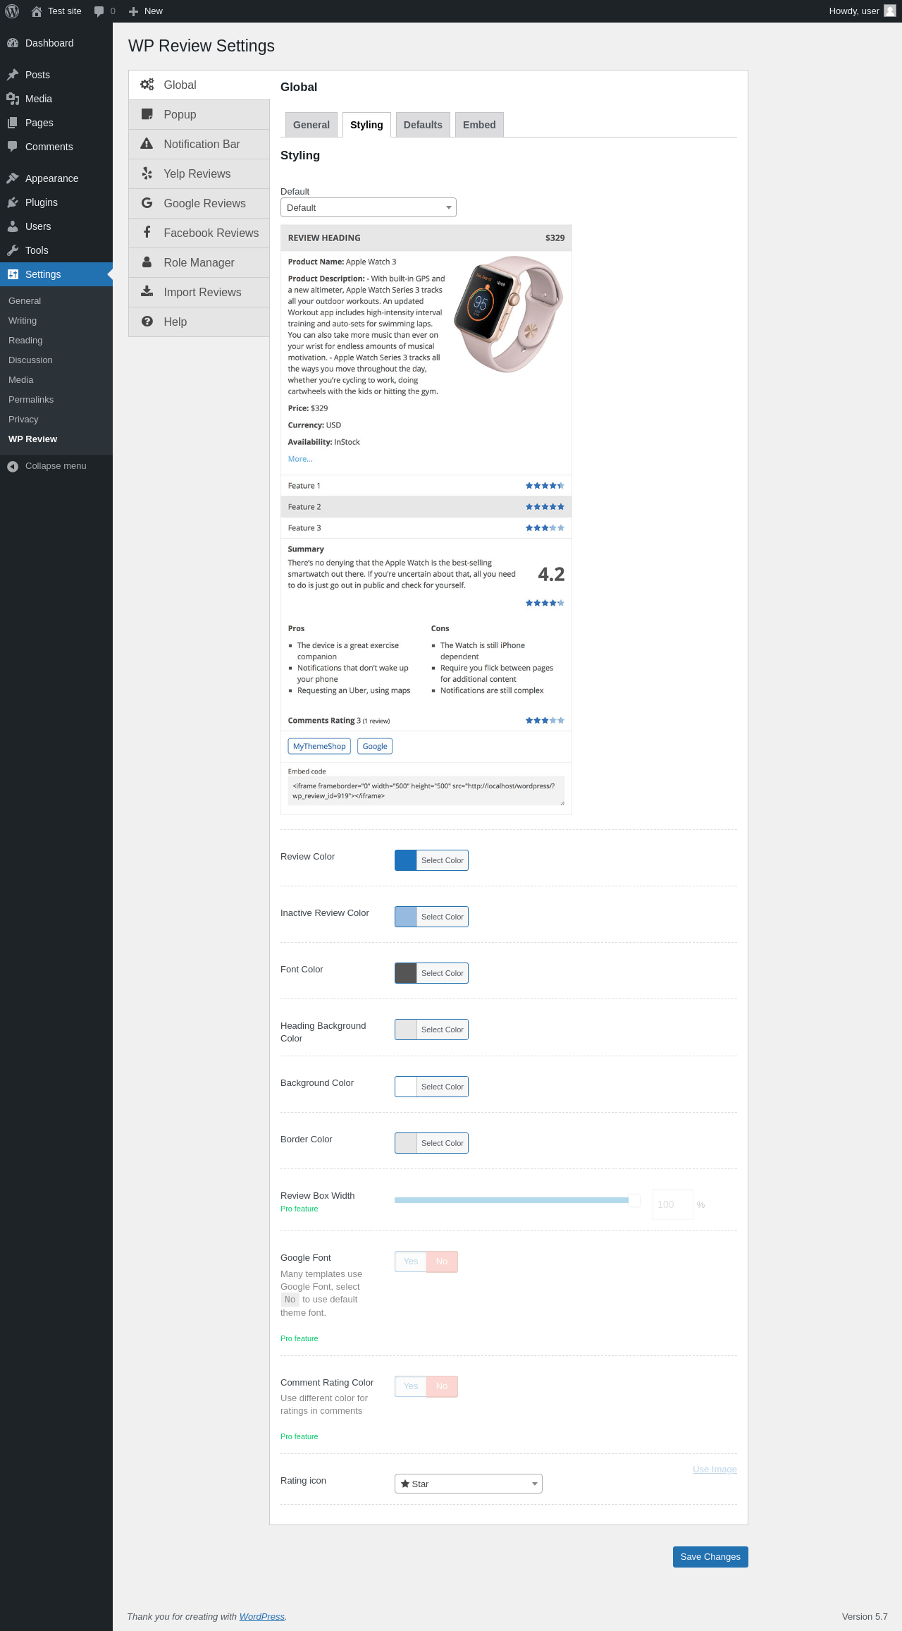
Task: Follow the WordPress footer link
Action: pyautogui.click(x=262, y=1617)
